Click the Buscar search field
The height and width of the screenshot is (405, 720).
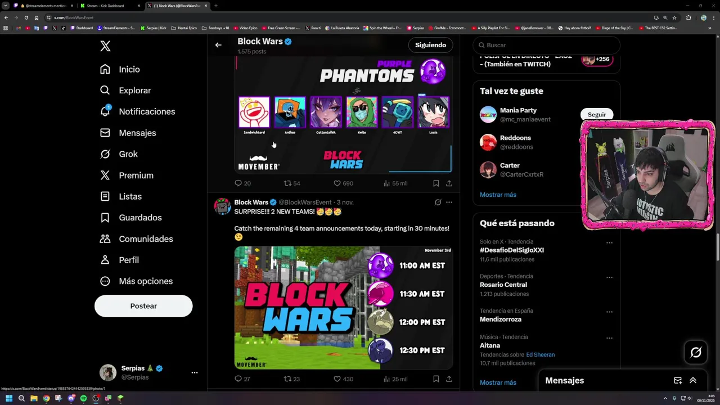point(546,45)
